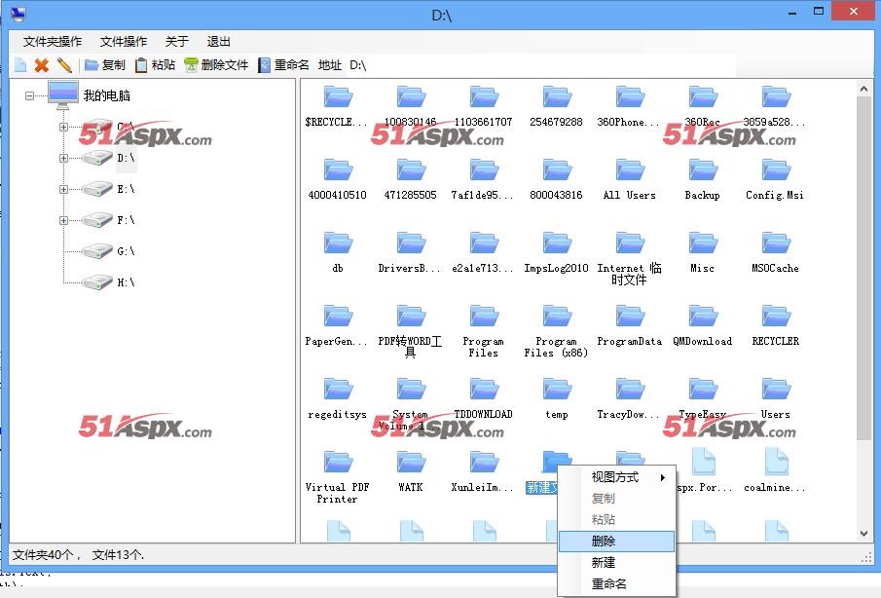The image size is (881, 598).
Task: Click the 重命名 toolbar button
Action: click(x=283, y=65)
